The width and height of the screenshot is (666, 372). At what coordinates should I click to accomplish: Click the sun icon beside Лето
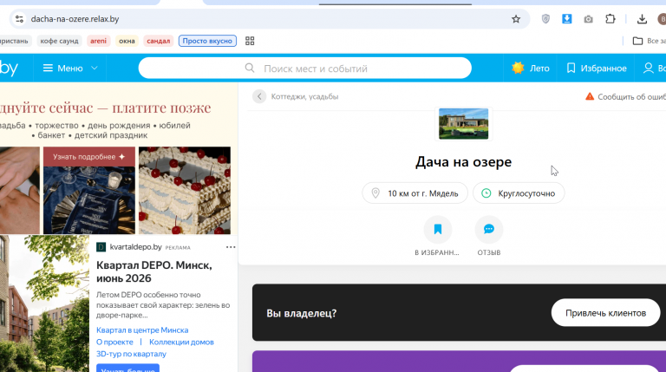[518, 68]
